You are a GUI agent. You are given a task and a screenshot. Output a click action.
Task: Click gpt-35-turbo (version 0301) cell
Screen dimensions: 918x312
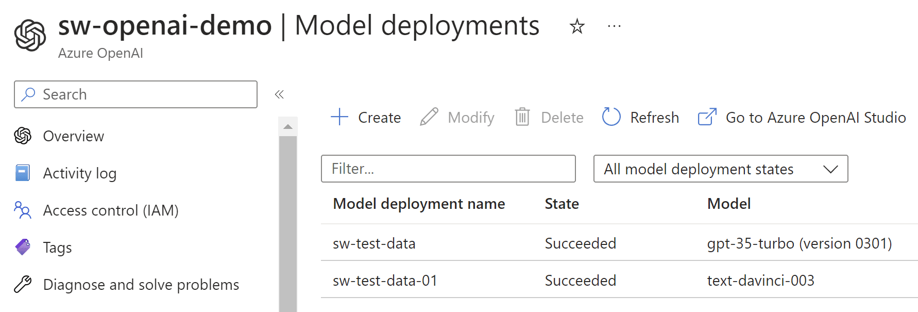point(800,243)
